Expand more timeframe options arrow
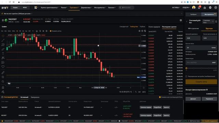The image size is (219, 123). pos(33,31)
